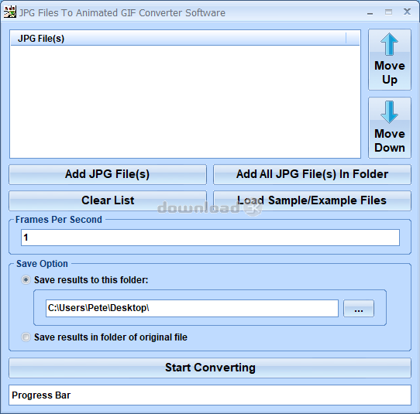Viewport: 420px width, 414px height.
Task: Clear List of JPG files
Action: click(108, 200)
